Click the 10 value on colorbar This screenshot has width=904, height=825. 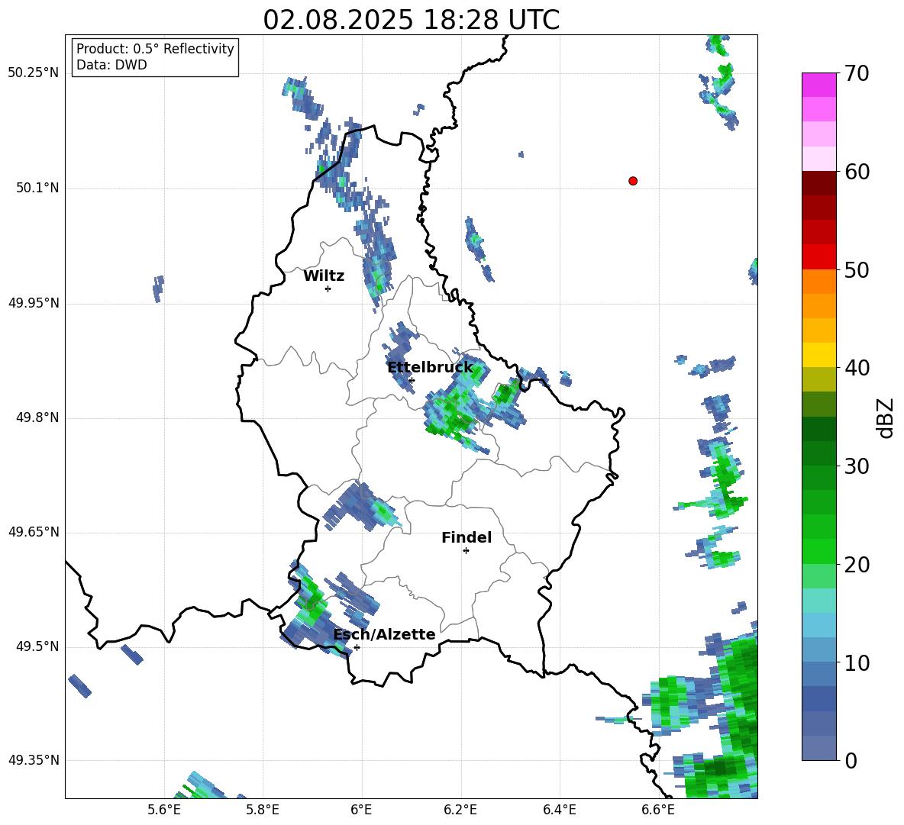pyautogui.click(x=856, y=663)
